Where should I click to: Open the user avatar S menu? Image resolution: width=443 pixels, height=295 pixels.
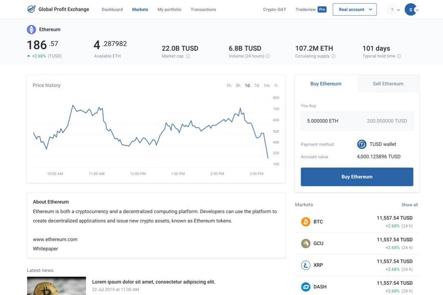411,9
